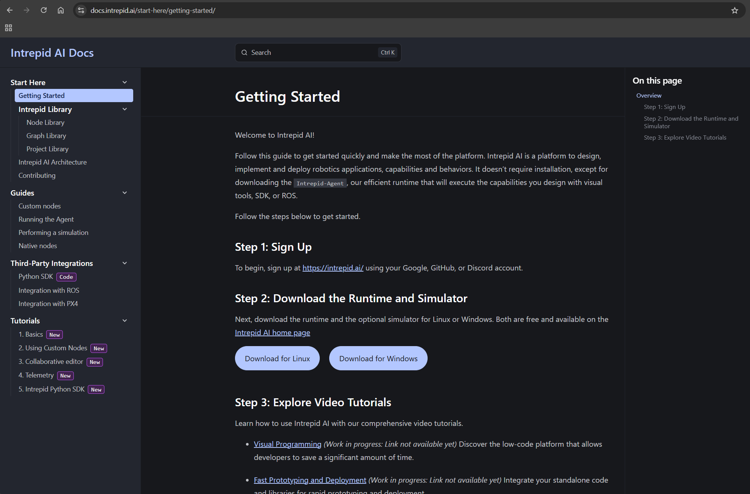Open tutorial 3. Collaborative editor

coord(51,362)
